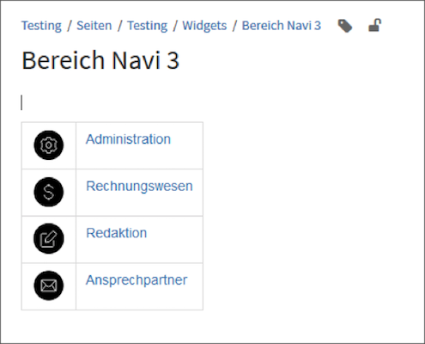Viewport: 425px width, 344px height.
Task: Select the second Testing breadcrumb
Action: (148, 26)
